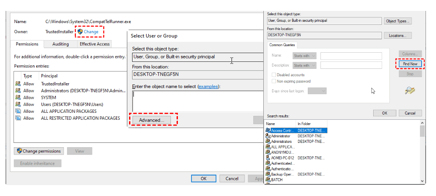Viewport: 436px width, 196px height.
Task: Enable the Disabled accounts checkbox
Action: 273,74
